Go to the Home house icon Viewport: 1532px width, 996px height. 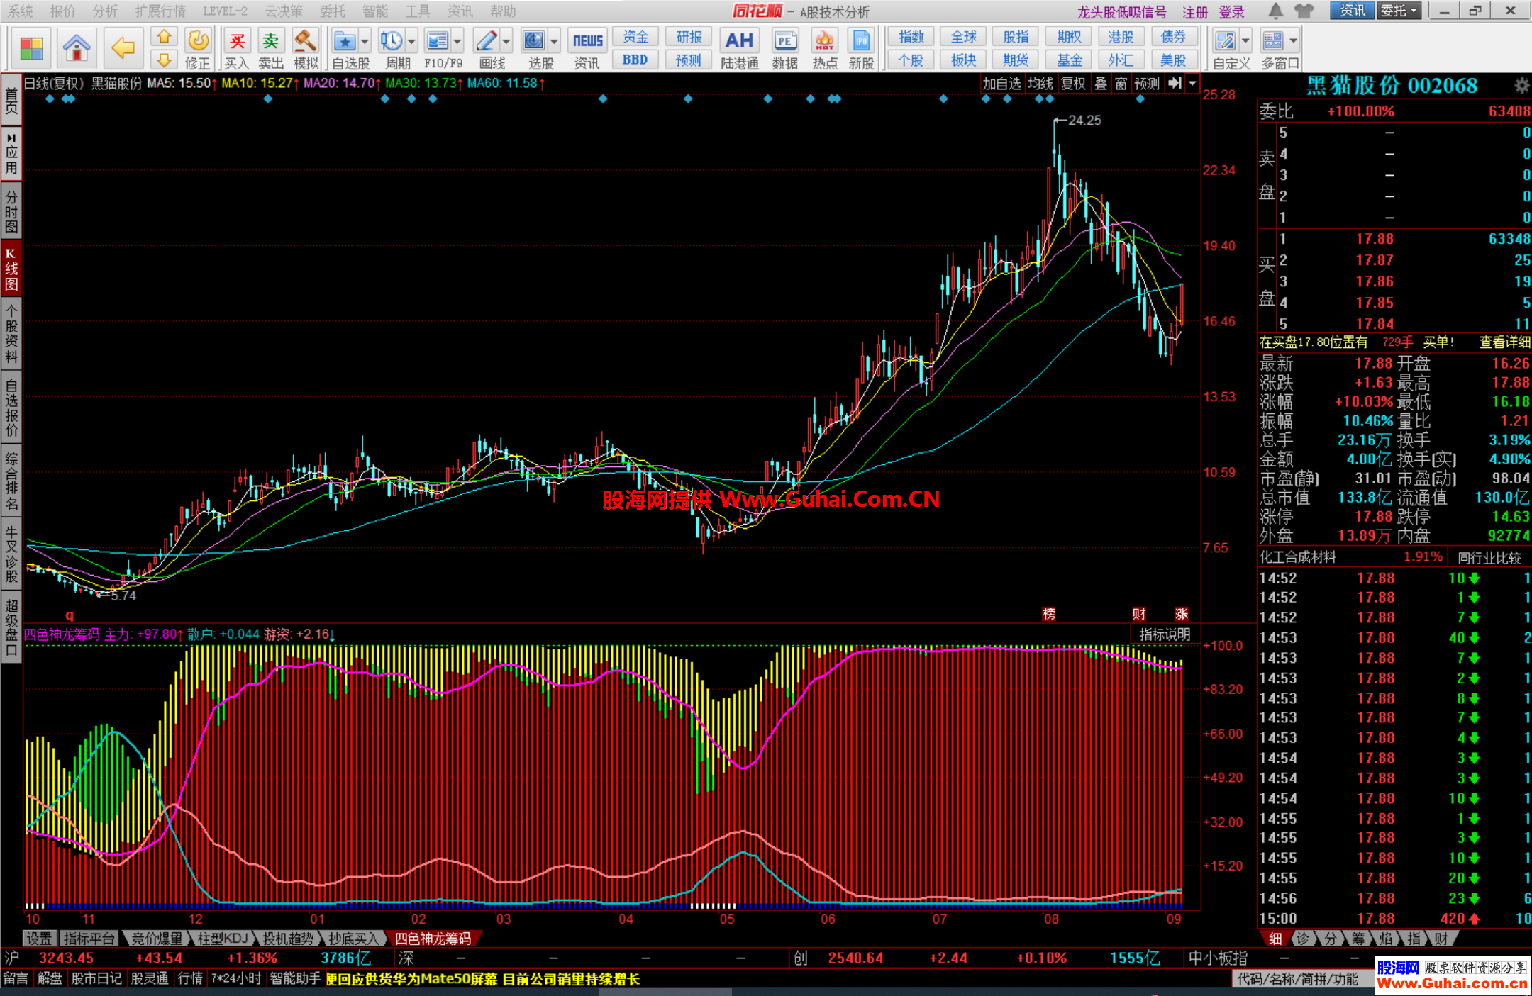[x=77, y=48]
